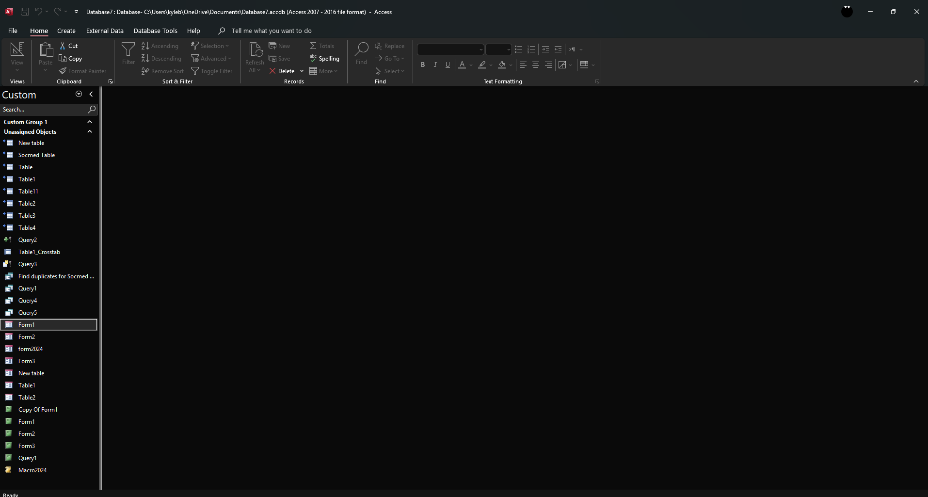Click the increase indent icon
Viewport: 928px width, 497px height.
545,49
